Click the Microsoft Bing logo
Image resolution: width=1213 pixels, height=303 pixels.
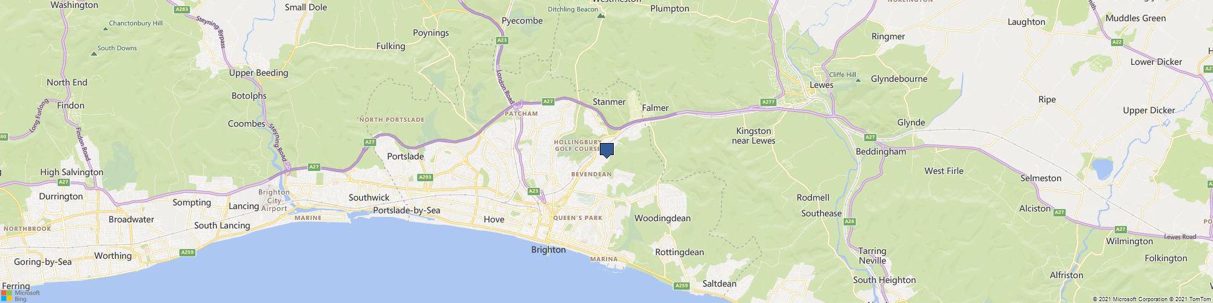pos(20,295)
